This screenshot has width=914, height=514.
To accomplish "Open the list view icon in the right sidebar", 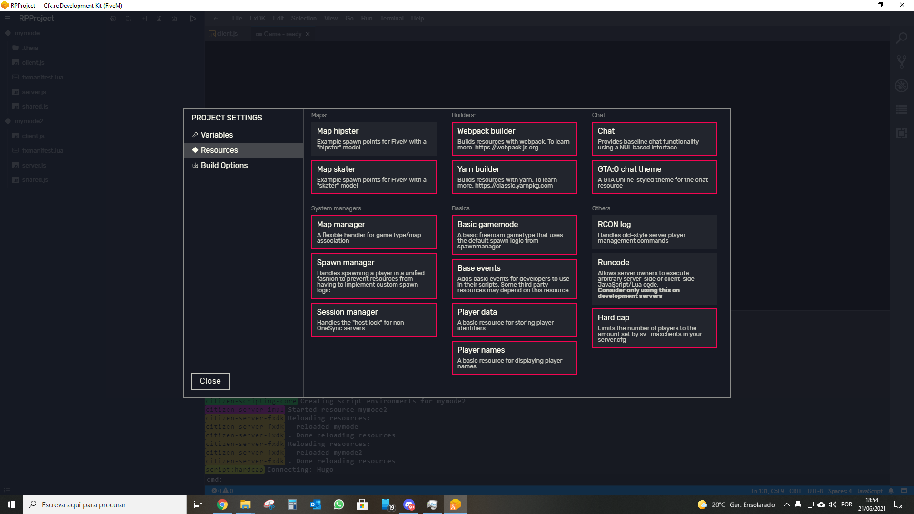I will click(902, 109).
